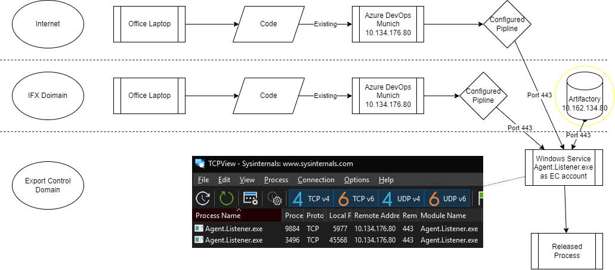Image resolution: width=615 pixels, height=270 pixels.
Task: Click icon beside Agent.Listener.exe process 9884
Action: (199, 228)
